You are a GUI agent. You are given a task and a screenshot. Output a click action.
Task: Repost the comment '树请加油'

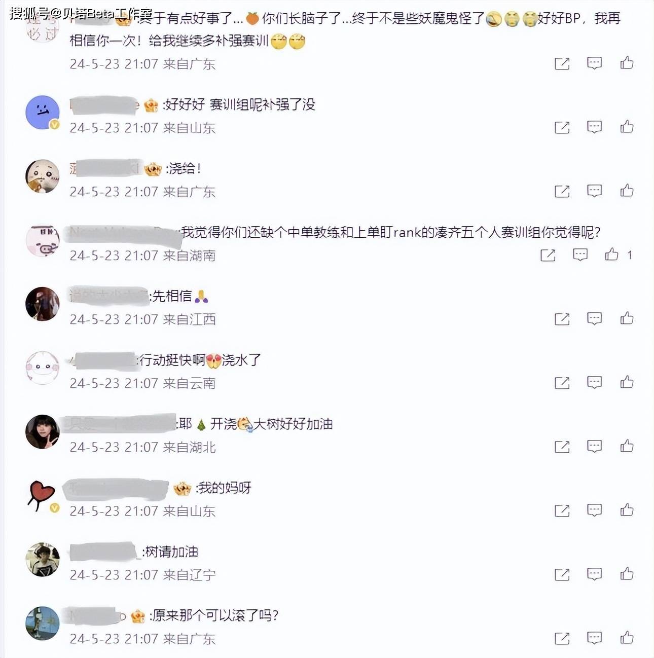(x=562, y=574)
